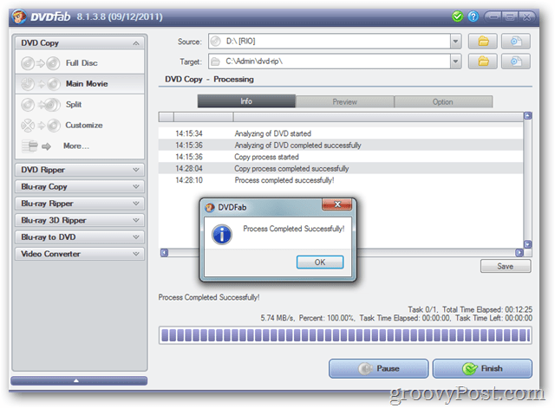This screenshot has height=408, width=555.
Task: Switch to the Preview tab
Action: pyautogui.click(x=345, y=102)
